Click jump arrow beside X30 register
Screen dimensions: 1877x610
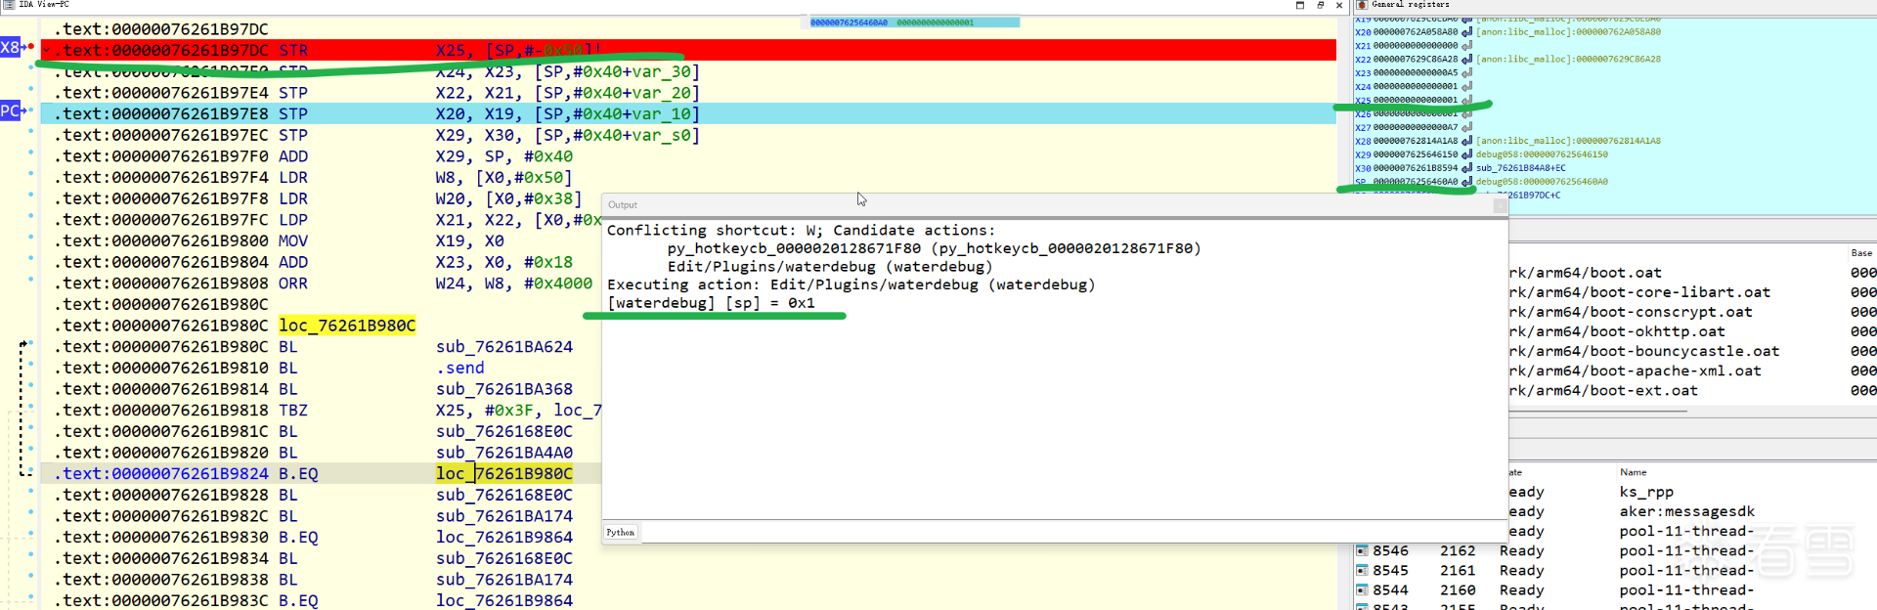click(1466, 168)
